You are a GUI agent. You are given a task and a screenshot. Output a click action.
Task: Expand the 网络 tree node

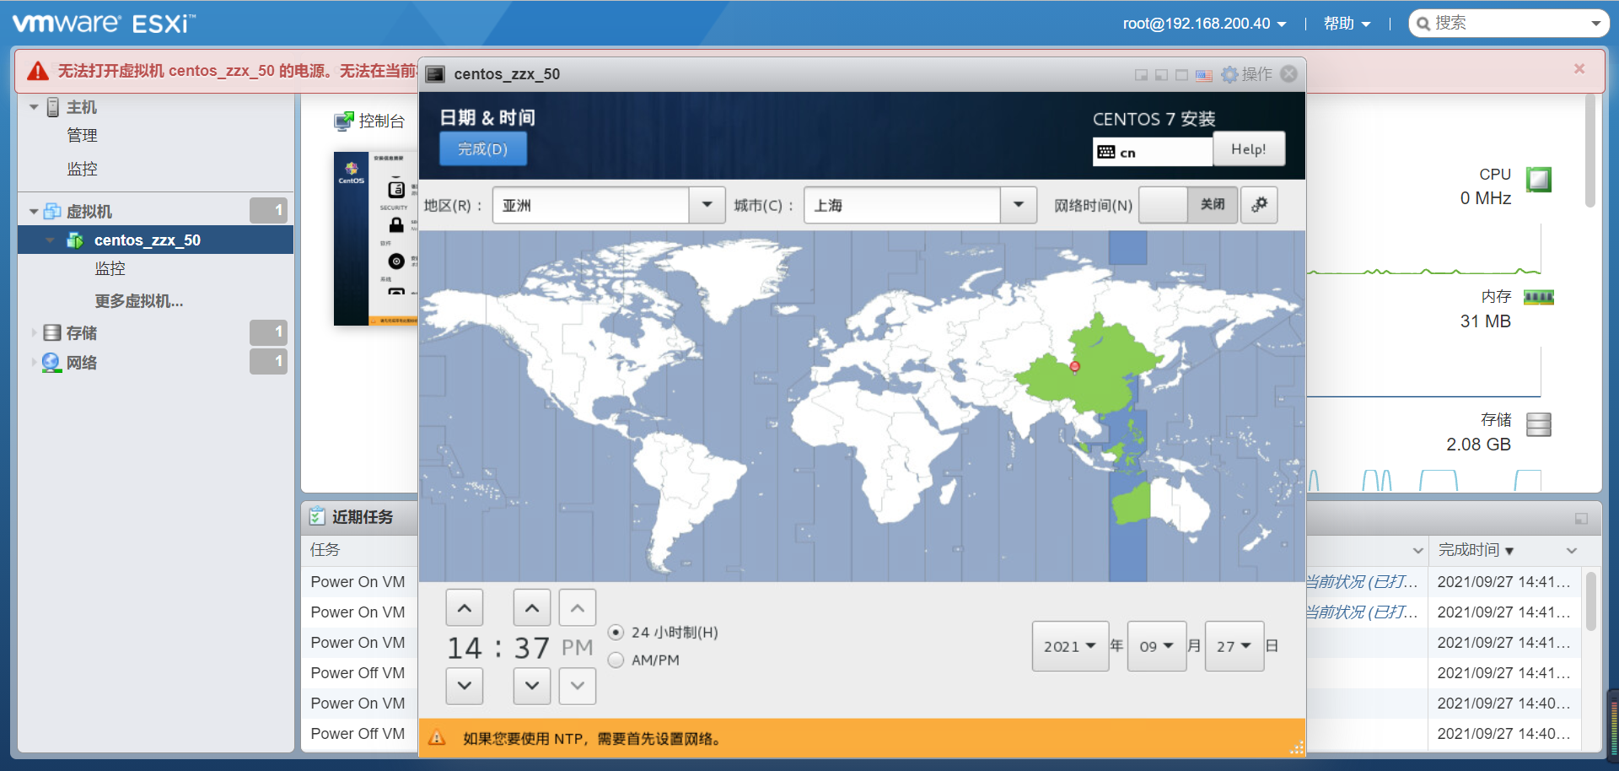(34, 363)
